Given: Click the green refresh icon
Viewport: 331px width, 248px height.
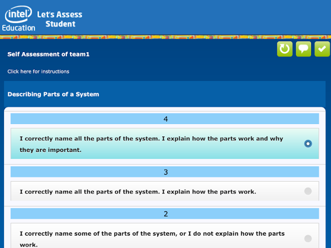Looking at the screenshot, I should (x=285, y=49).
